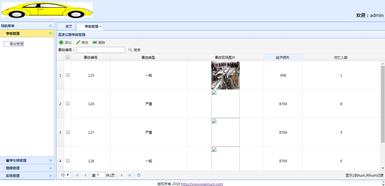This screenshot has width=385, height=186.
Task: View the accident photo for record 125
Action: tap(225, 75)
